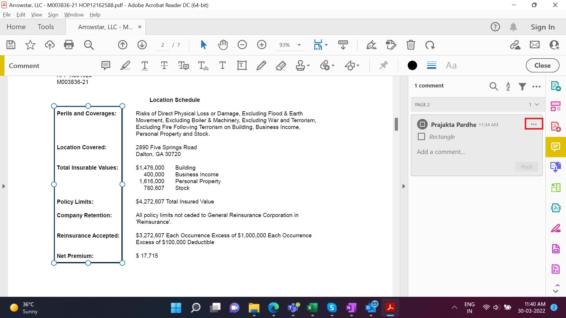
Task: Go to next page arrow
Action: [x=142, y=45]
